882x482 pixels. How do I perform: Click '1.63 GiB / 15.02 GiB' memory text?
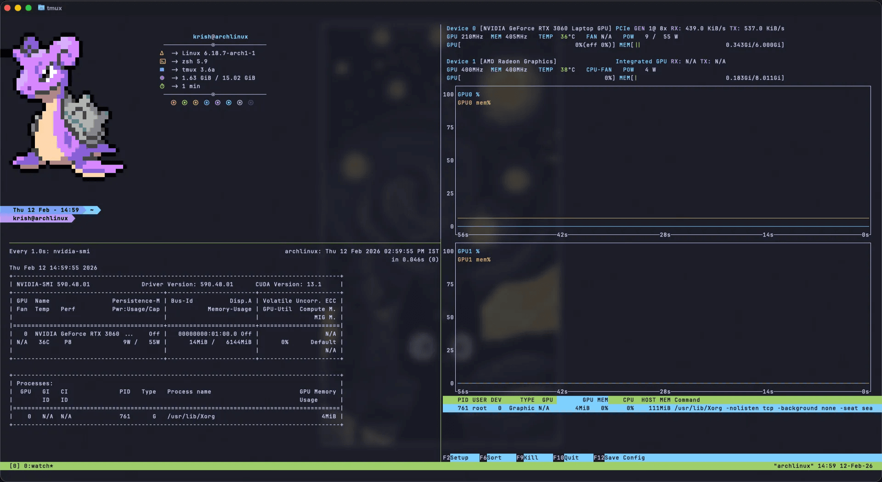pyautogui.click(x=219, y=78)
